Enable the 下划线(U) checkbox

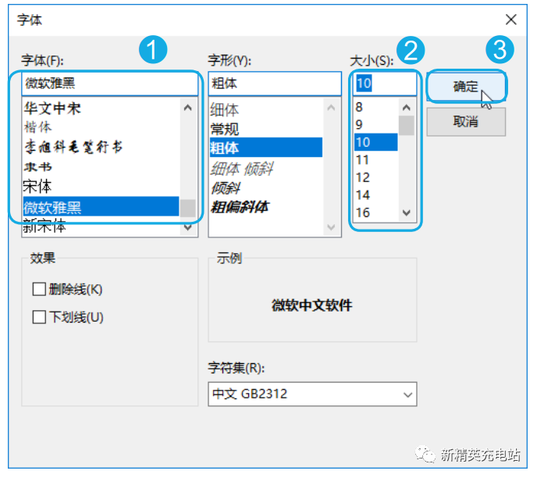[39, 317]
